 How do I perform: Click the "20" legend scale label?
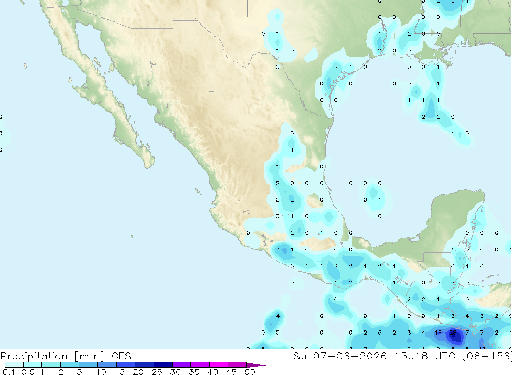pyautogui.click(x=138, y=372)
